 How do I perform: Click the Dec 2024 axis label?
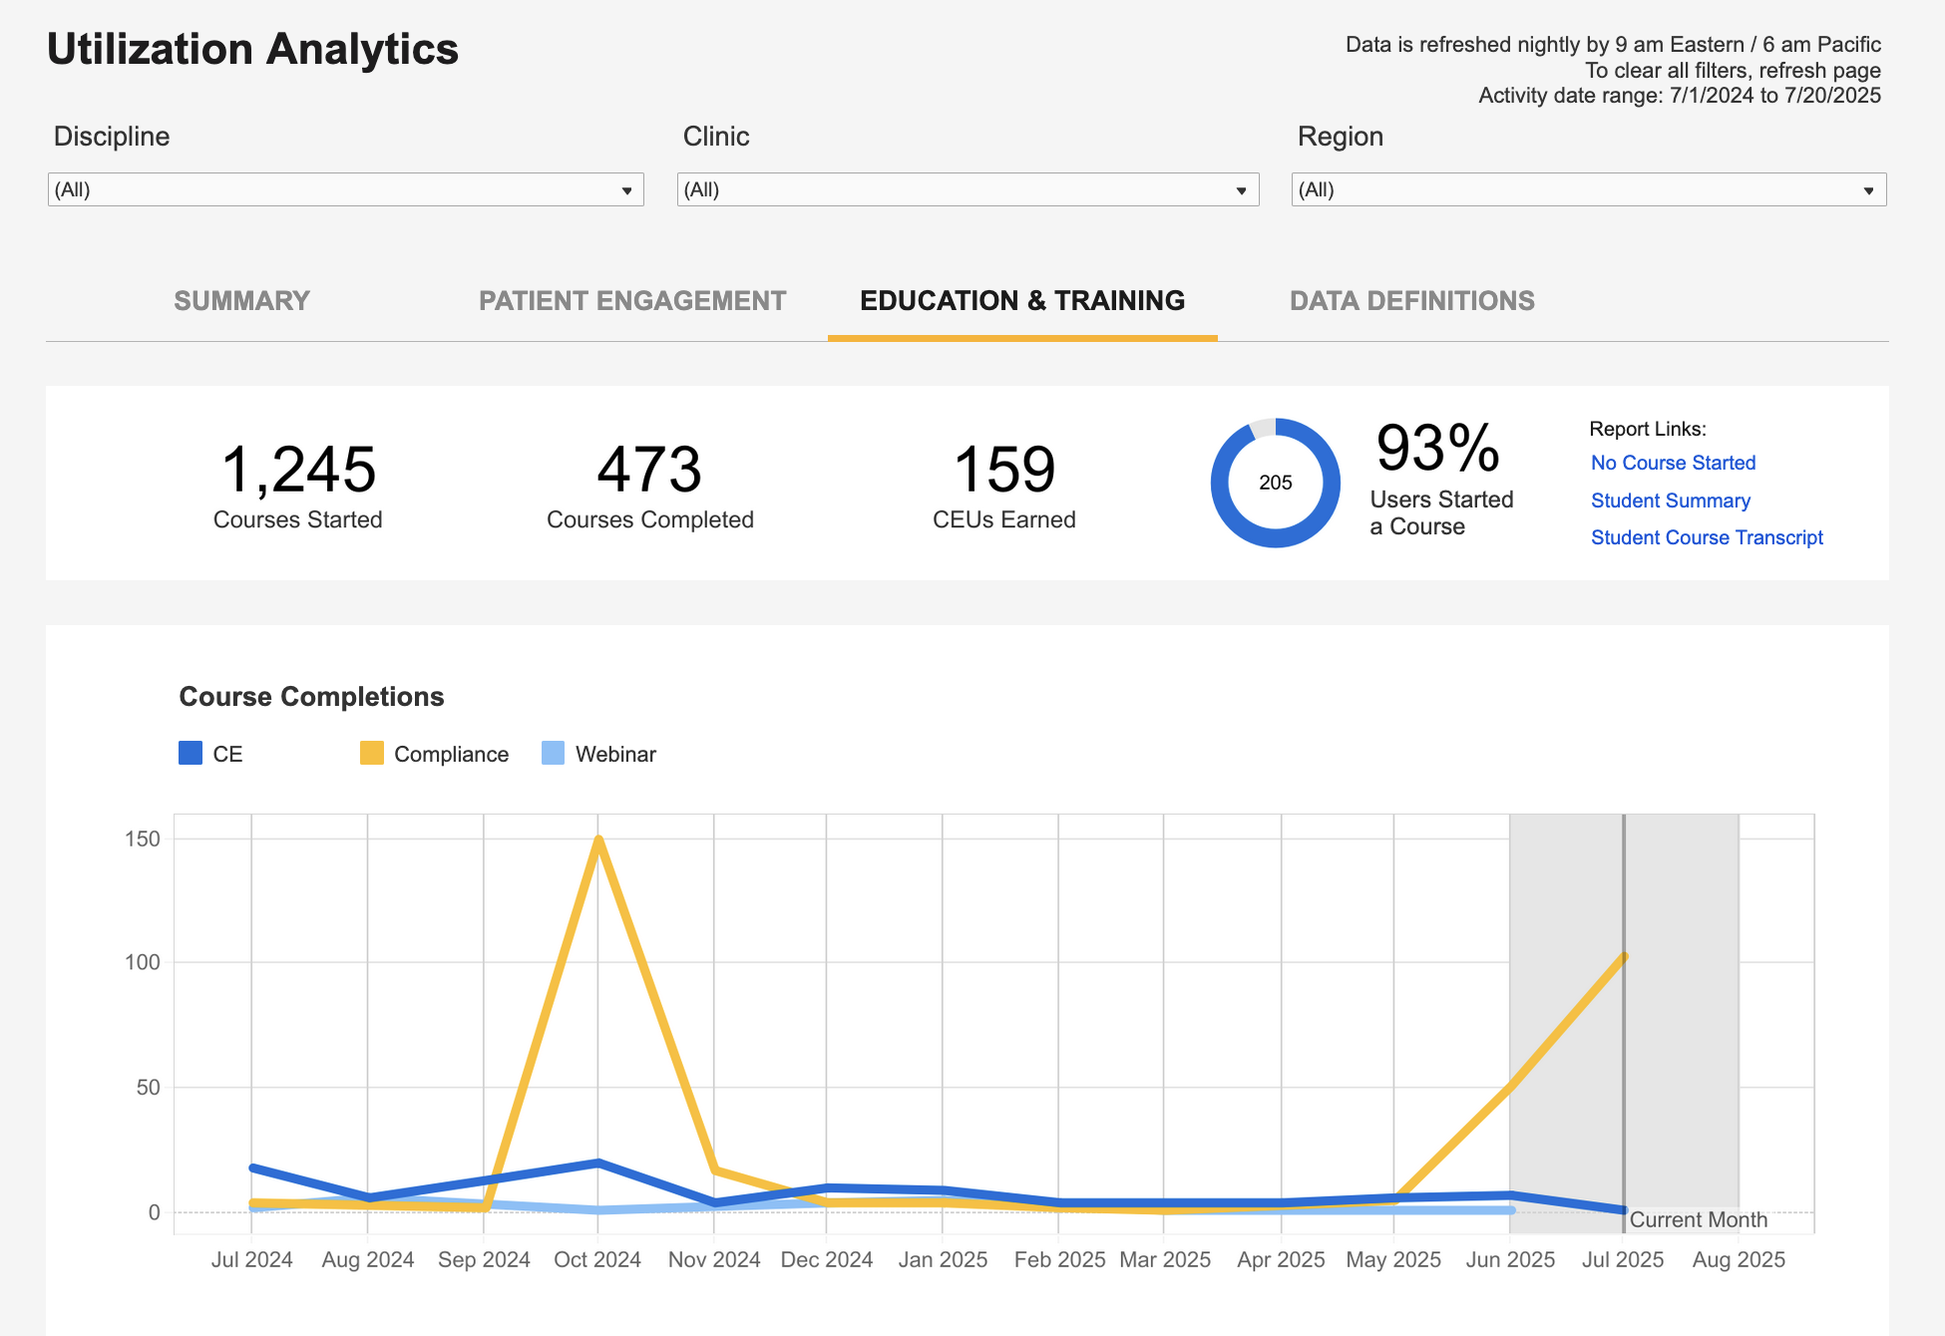click(x=827, y=1259)
